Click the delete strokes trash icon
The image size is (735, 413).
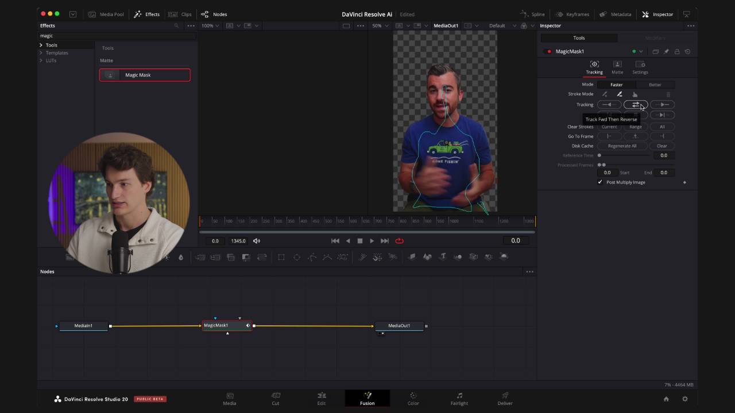[668, 94]
